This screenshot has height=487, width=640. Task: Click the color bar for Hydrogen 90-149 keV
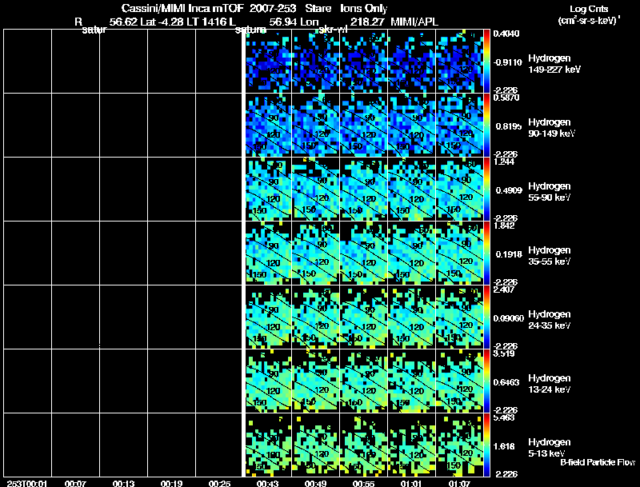pos(486,126)
